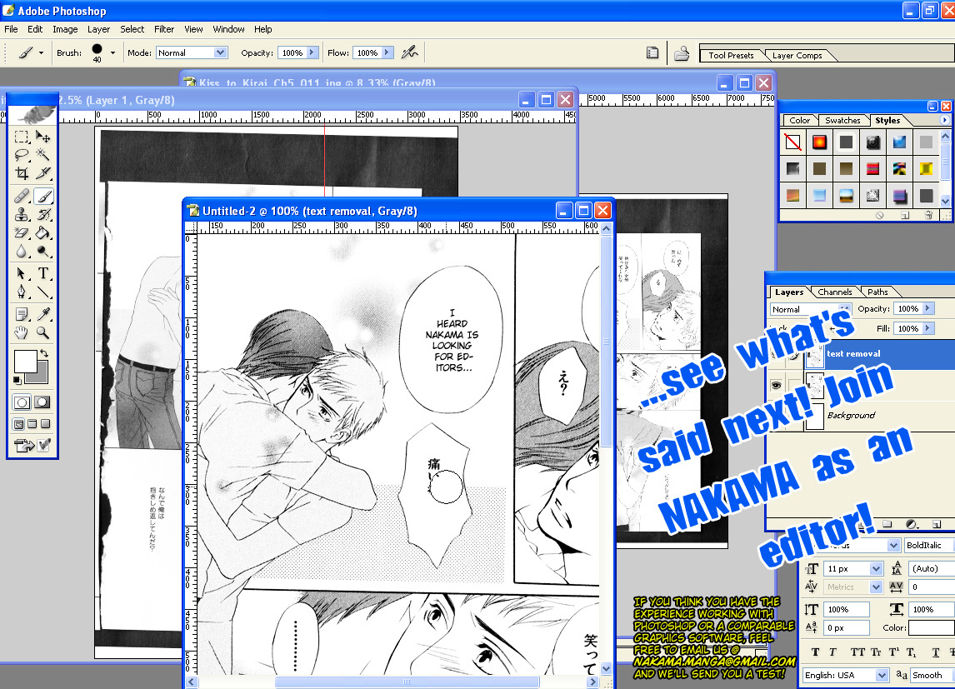Toggle the airbrush option
The width and height of the screenshot is (955, 689).
(x=410, y=52)
